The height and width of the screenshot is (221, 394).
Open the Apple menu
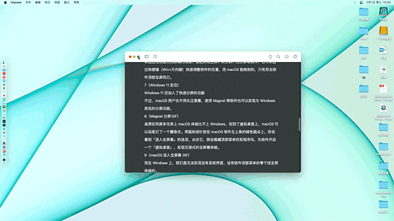click(6, 2)
